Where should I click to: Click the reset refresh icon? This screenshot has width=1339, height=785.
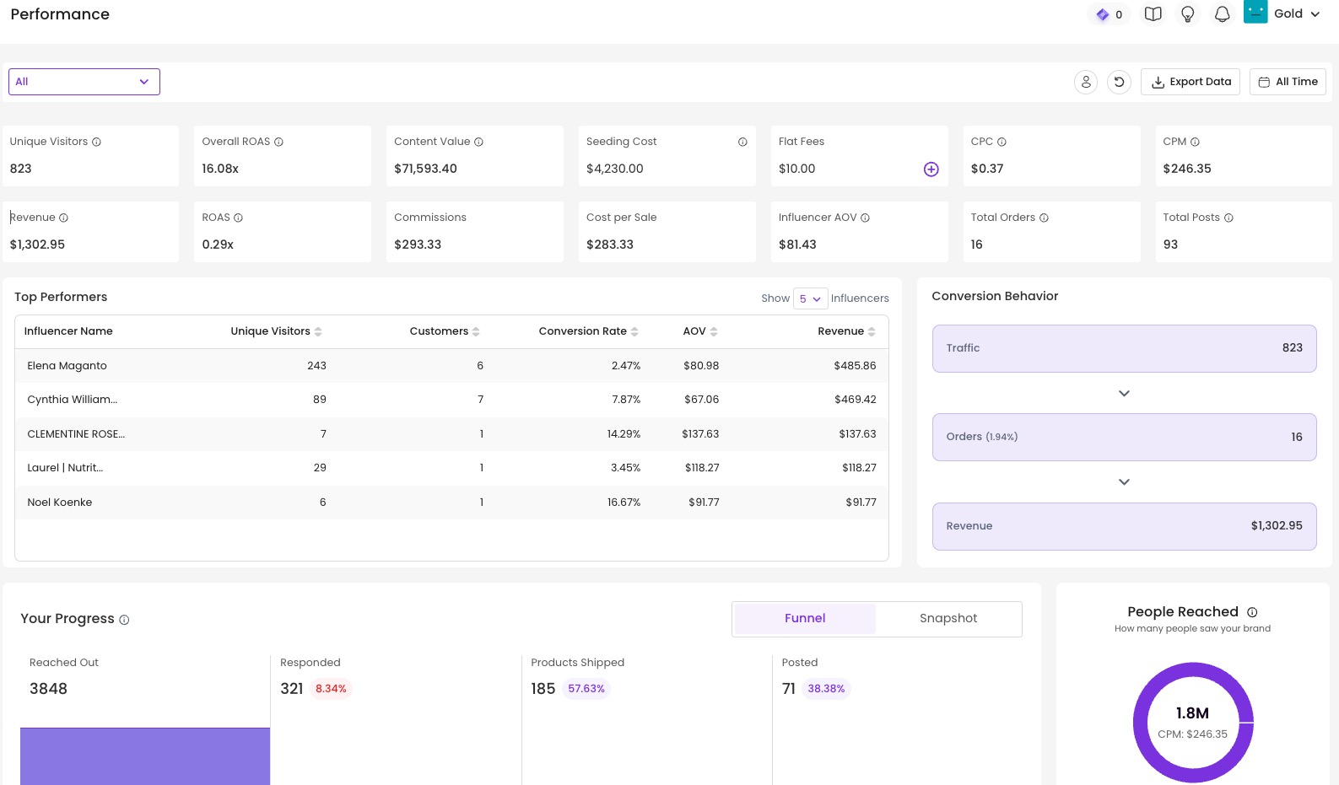tap(1119, 82)
